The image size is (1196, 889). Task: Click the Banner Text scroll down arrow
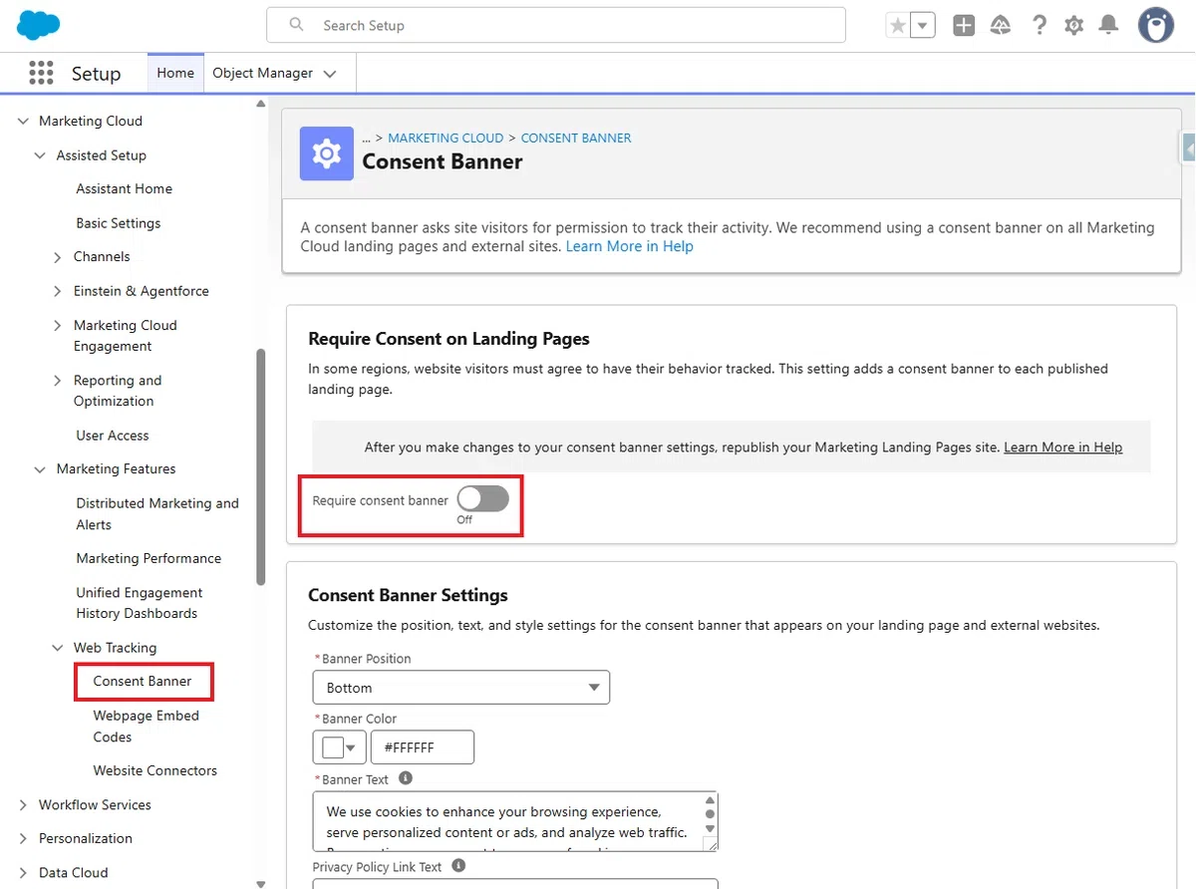[x=710, y=829]
